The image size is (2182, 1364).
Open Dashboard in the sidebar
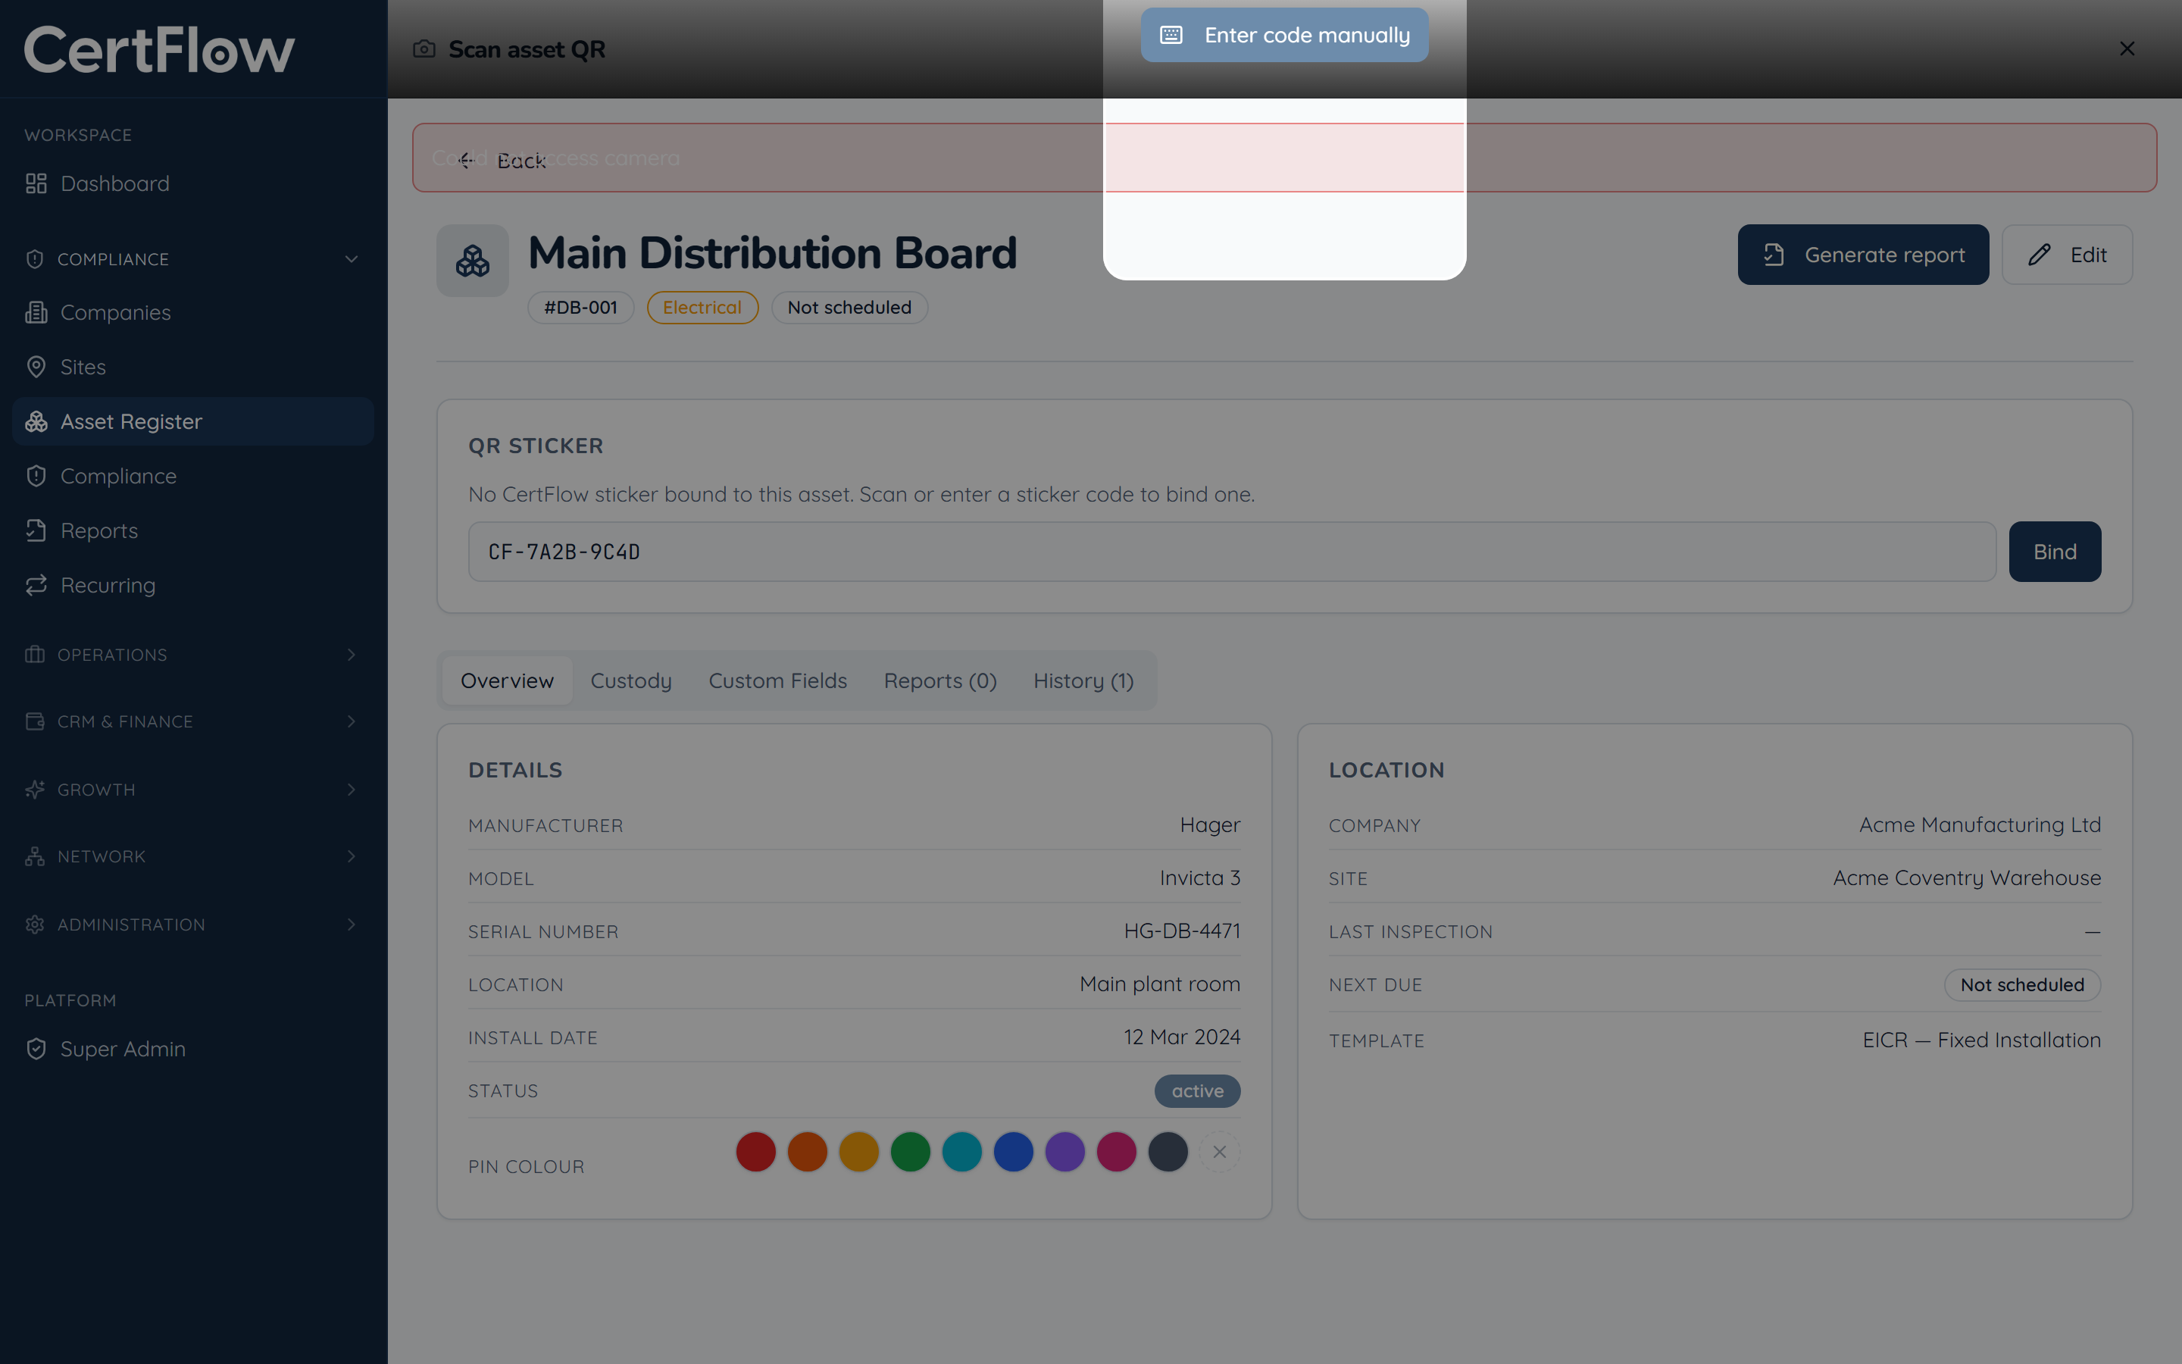(193, 184)
